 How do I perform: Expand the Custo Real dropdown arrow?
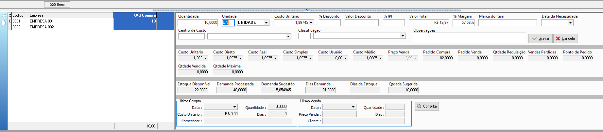pyautogui.click(x=275, y=58)
